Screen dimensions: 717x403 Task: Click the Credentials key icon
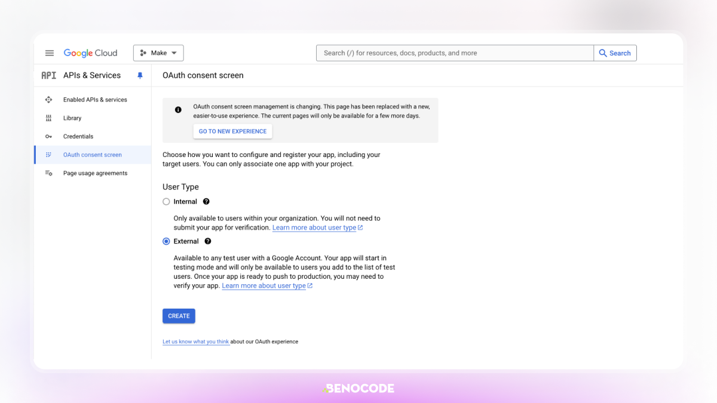click(48, 137)
